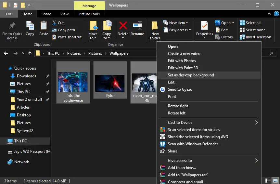280x184 pixels.
Task: Open Downloads in Quick access
Action: [26, 76]
